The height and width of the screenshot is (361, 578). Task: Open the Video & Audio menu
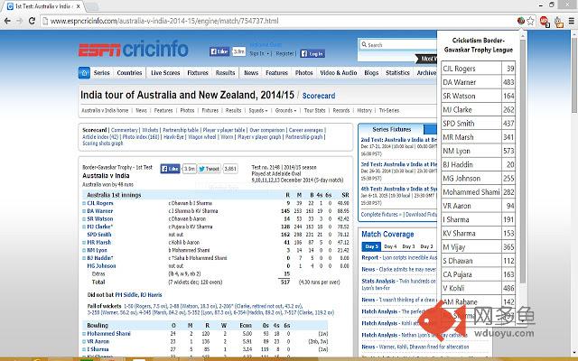pos(339,73)
